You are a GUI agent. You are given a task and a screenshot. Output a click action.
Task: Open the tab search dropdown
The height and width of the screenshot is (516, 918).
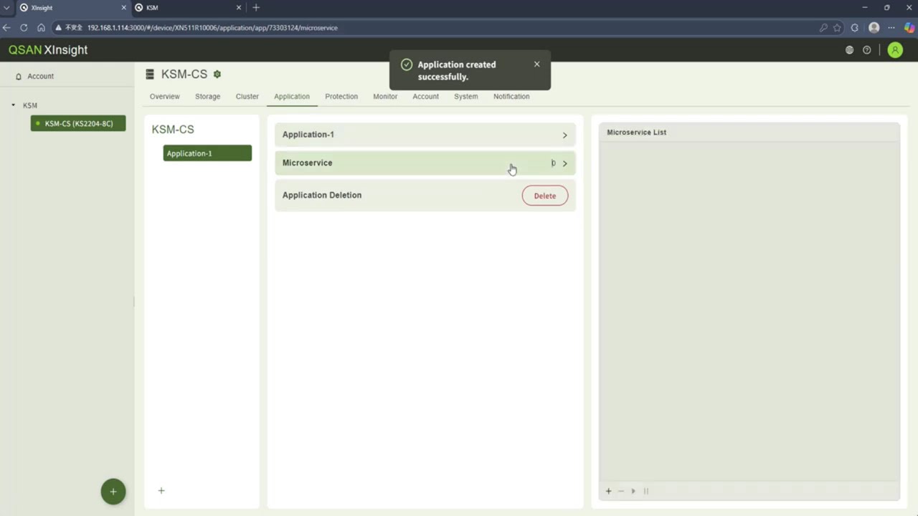6,8
